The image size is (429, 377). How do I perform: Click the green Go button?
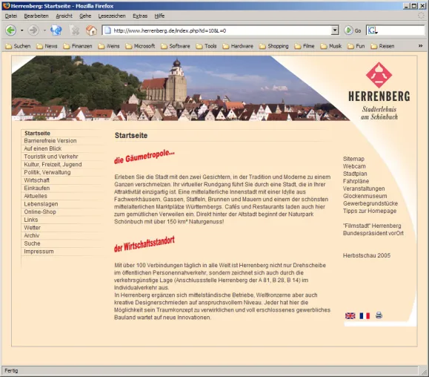353,30
